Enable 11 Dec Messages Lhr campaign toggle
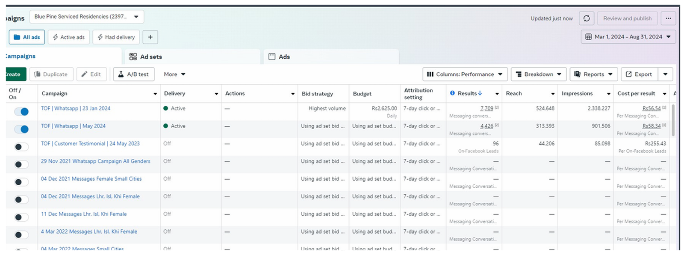The width and height of the screenshot is (684, 255). (x=21, y=217)
